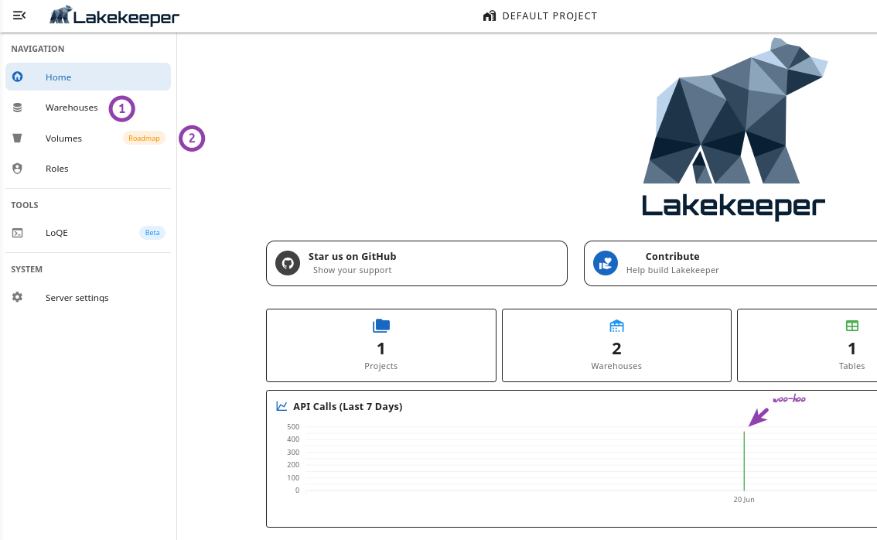
Task: Click the 'API Calls (Last 7 Days)' title
Action: coord(347,406)
